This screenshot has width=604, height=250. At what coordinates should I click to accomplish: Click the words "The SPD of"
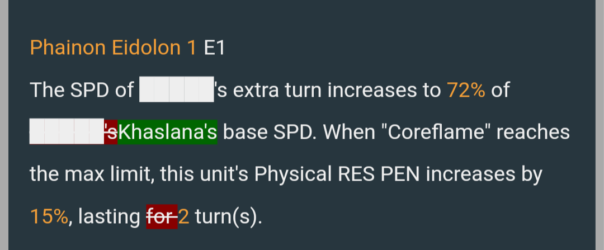[x=82, y=89]
